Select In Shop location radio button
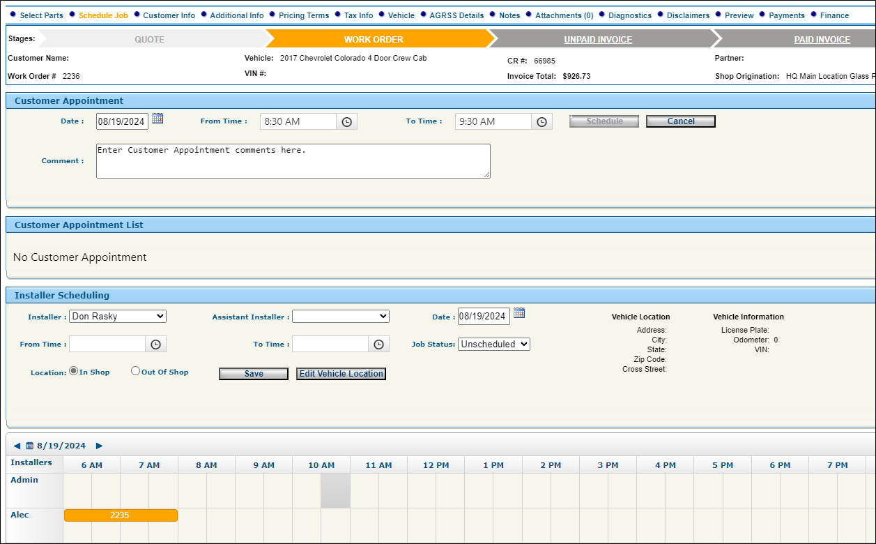The height and width of the screenshot is (544, 876). pyautogui.click(x=73, y=371)
